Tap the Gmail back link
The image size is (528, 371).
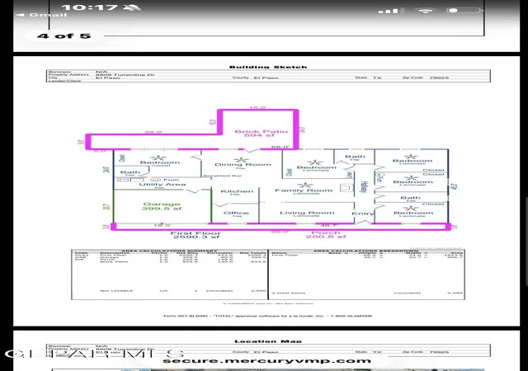pos(42,15)
